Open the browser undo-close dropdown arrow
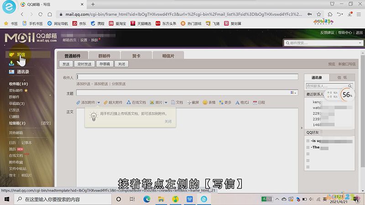This screenshot has width=365, height=205. click(342, 14)
